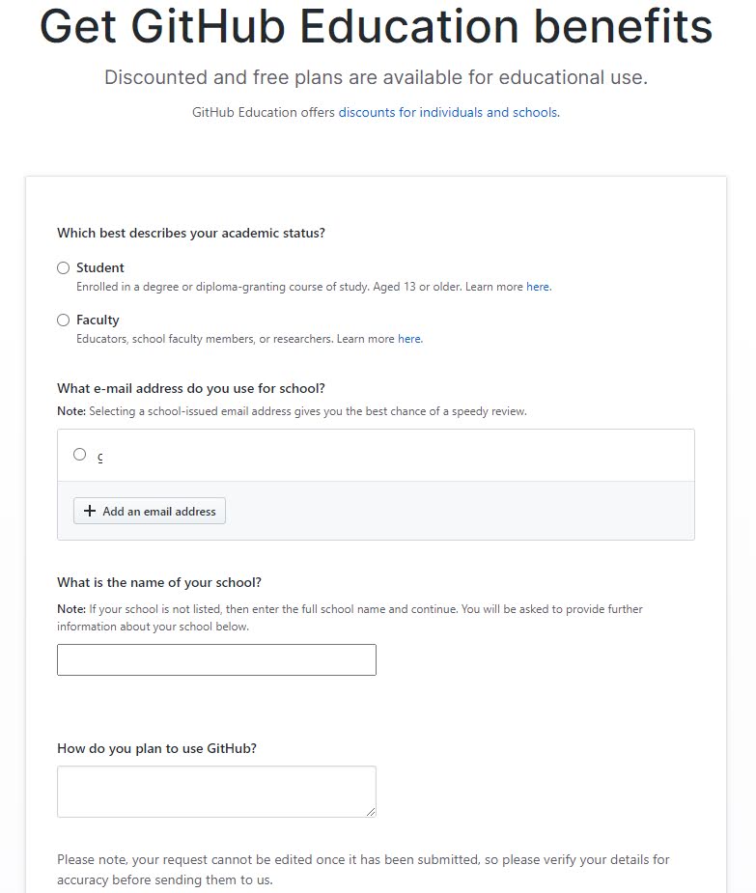The width and height of the screenshot is (756, 893).
Task: Click the "Discounted and free plans" subtitle text
Action: tap(377, 77)
